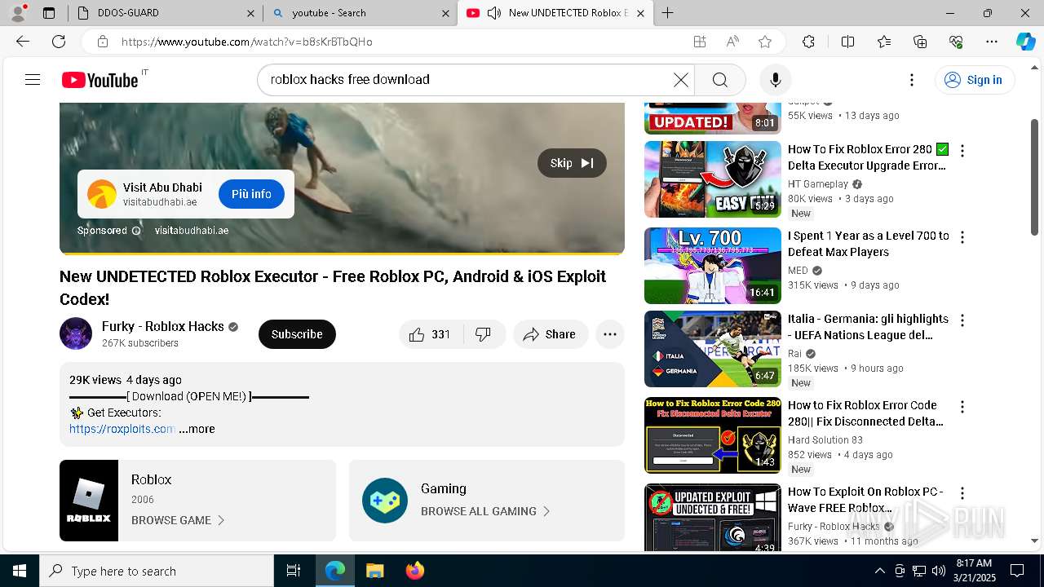Open Windows Start menu

coord(20,571)
